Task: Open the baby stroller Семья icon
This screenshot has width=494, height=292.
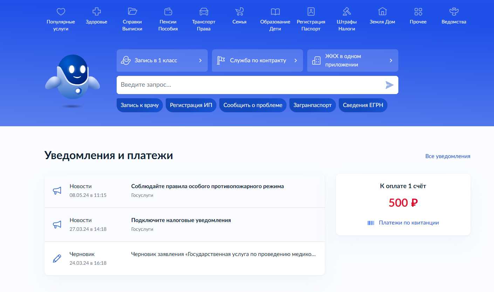Action: (239, 12)
